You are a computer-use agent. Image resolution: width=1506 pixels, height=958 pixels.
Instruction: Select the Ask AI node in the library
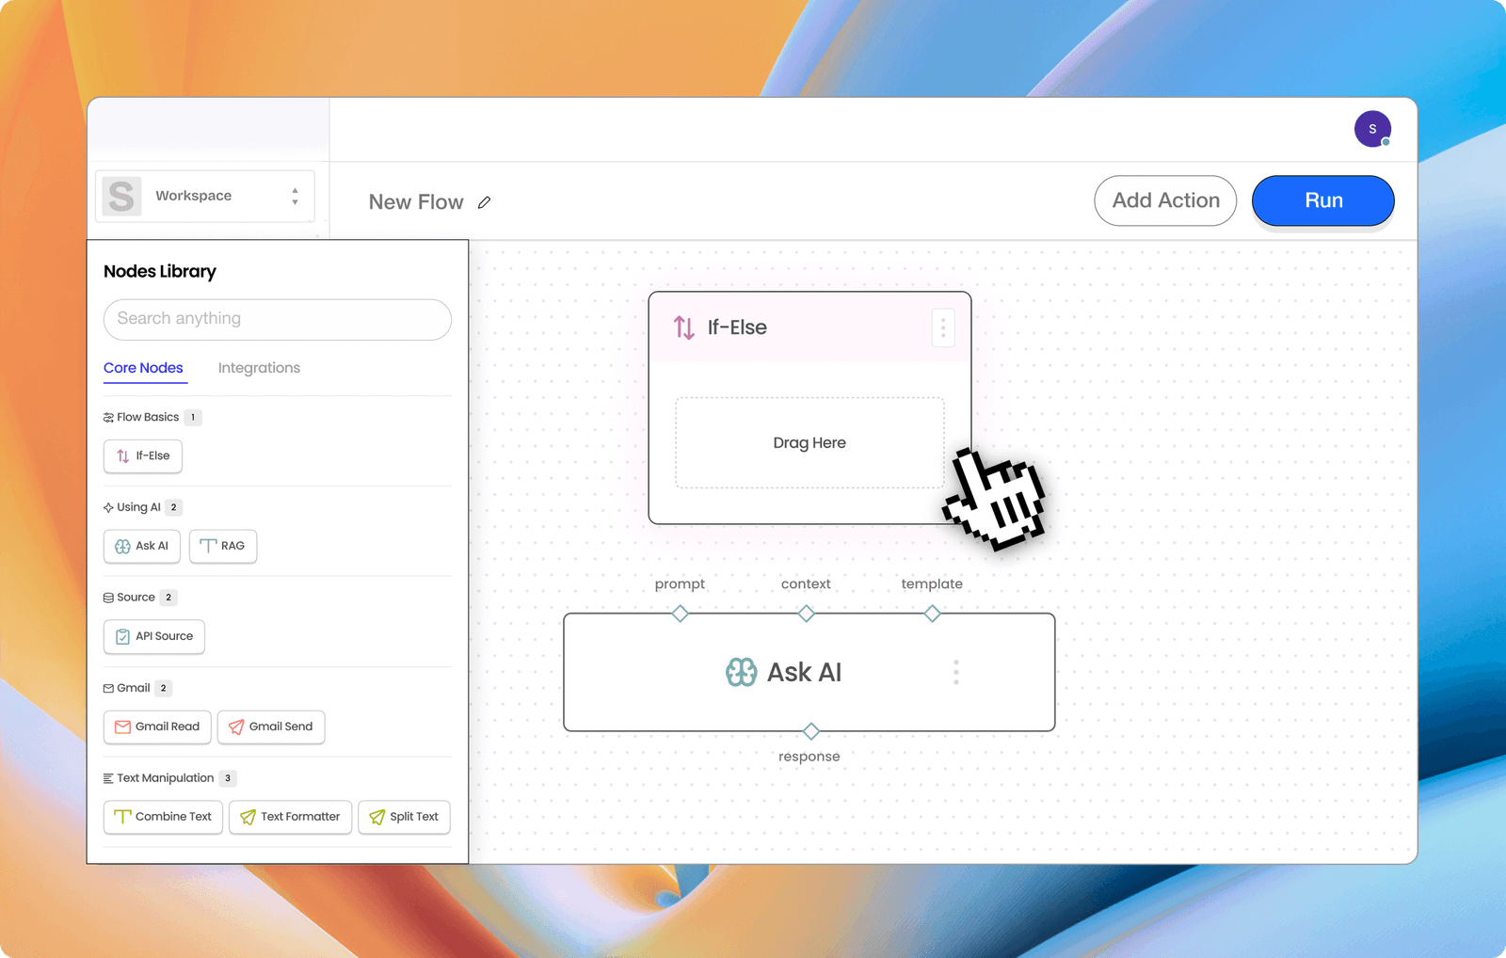point(141,546)
